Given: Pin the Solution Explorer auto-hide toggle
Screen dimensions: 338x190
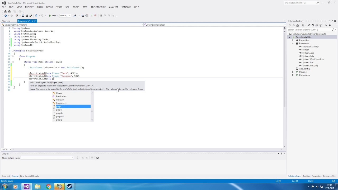Looking at the screenshot, I should pyautogui.click(x=332, y=21).
